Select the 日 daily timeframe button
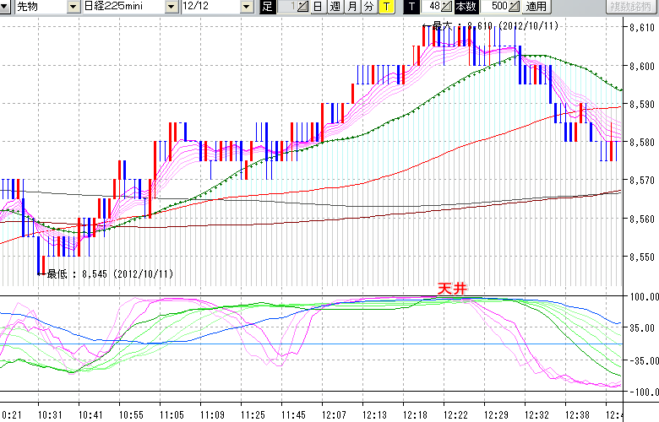The image size is (659, 422). (x=317, y=7)
